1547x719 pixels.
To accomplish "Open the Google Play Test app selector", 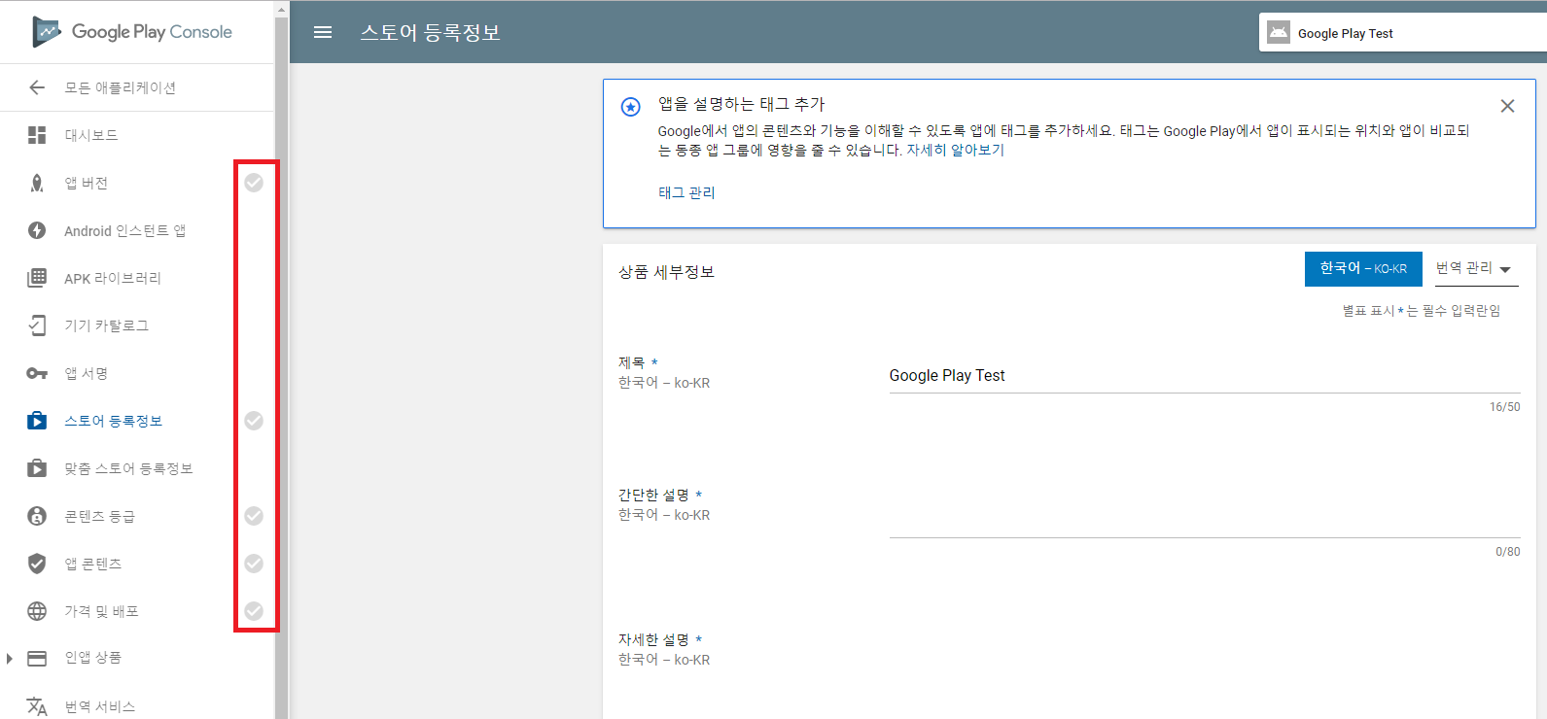I will tap(1402, 32).
